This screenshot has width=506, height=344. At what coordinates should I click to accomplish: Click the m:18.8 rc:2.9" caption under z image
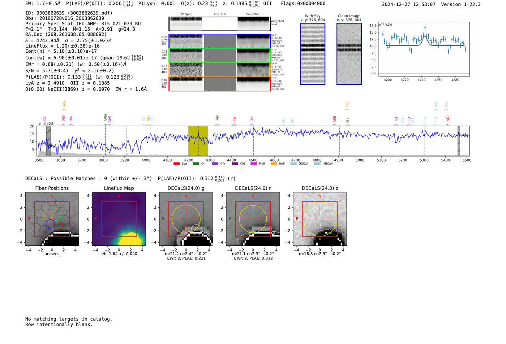point(320,254)
